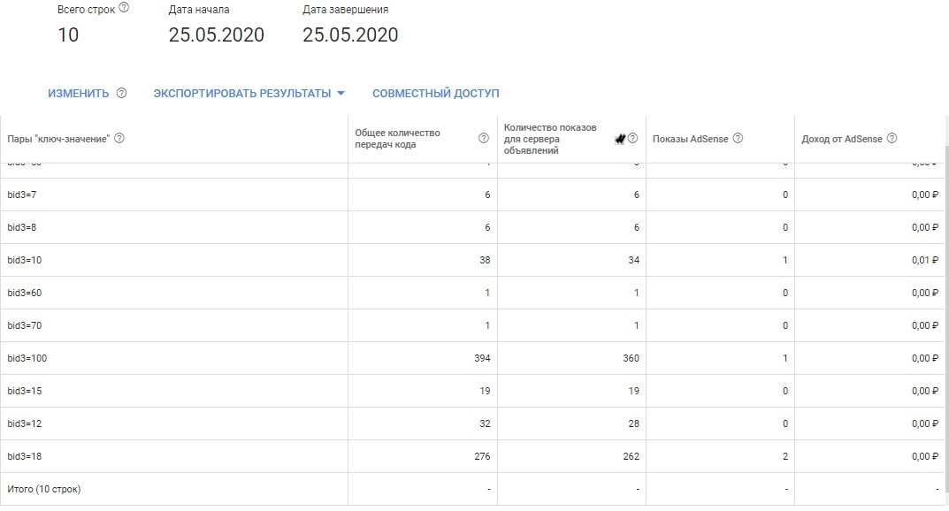Click the Дата завершения date value

[x=350, y=35]
